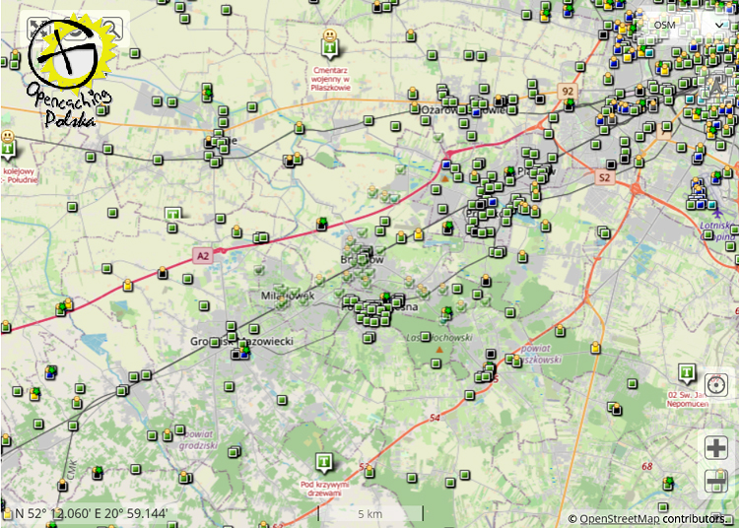Select black cache above powiat pruszkowski label
739x528 pixels.
coord(491,354)
